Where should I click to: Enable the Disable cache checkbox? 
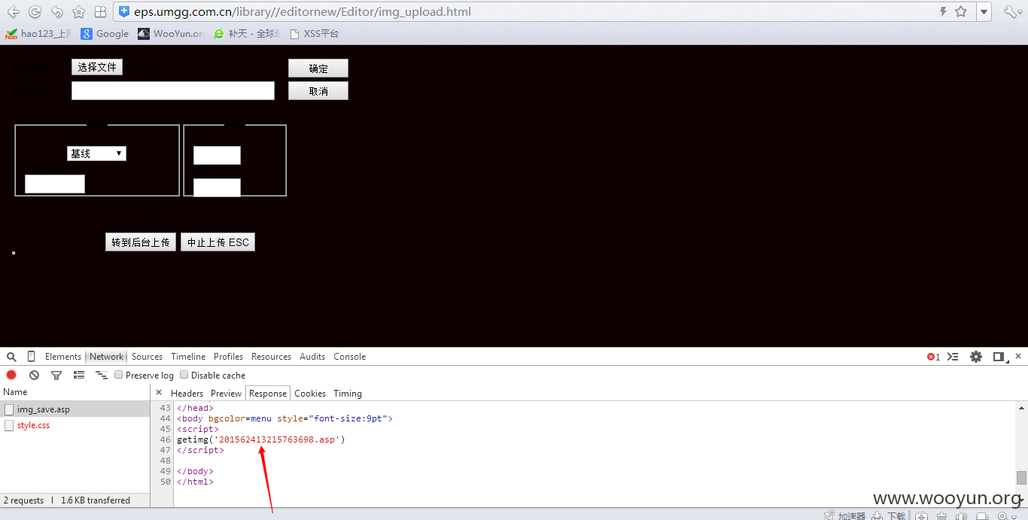pyautogui.click(x=184, y=375)
